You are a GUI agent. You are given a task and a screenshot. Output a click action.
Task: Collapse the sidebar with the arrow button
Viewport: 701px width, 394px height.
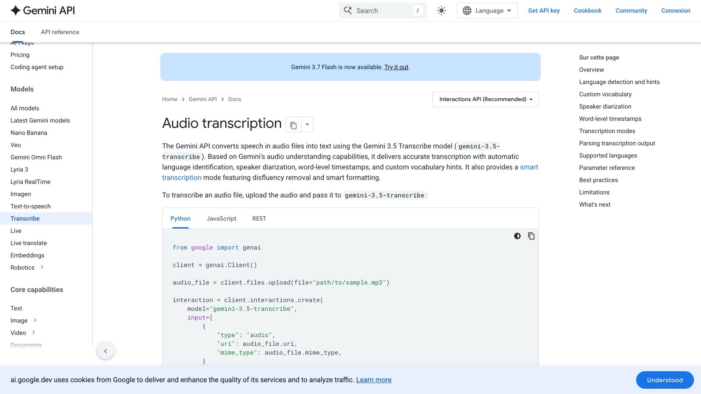coord(105,351)
